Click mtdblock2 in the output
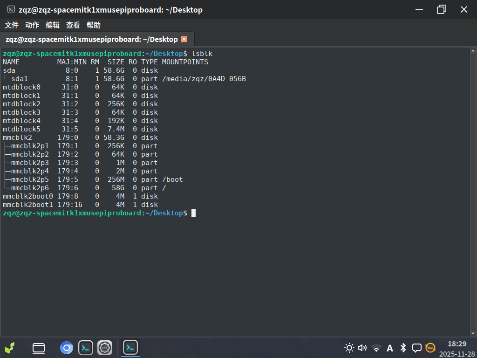Viewport: 477px width, 358px height. [x=21, y=104]
